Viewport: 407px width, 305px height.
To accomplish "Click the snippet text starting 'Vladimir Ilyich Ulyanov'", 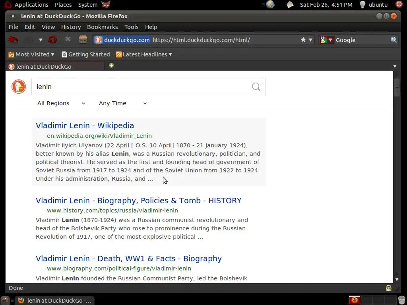I will click(x=148, y=162).
